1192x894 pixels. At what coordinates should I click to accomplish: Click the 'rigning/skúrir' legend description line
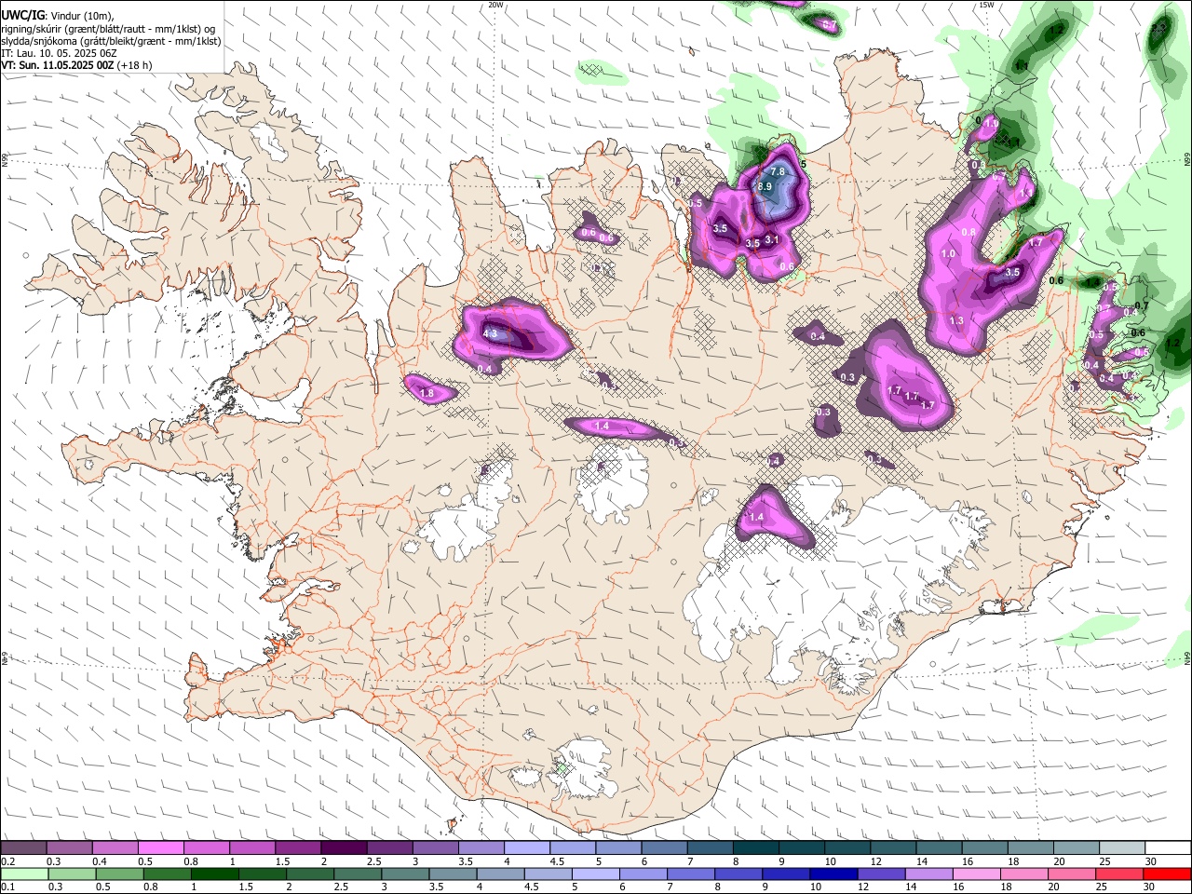pos(108,29)
